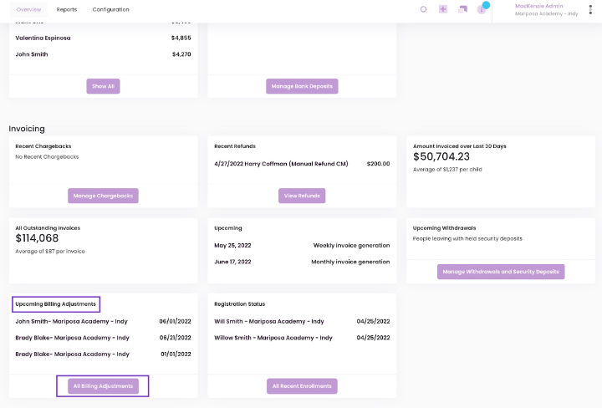Image resolution: width=602 pixels, height=408 pixels.
Task: Click the View Refunds button
Action: [x=302, y=196]
